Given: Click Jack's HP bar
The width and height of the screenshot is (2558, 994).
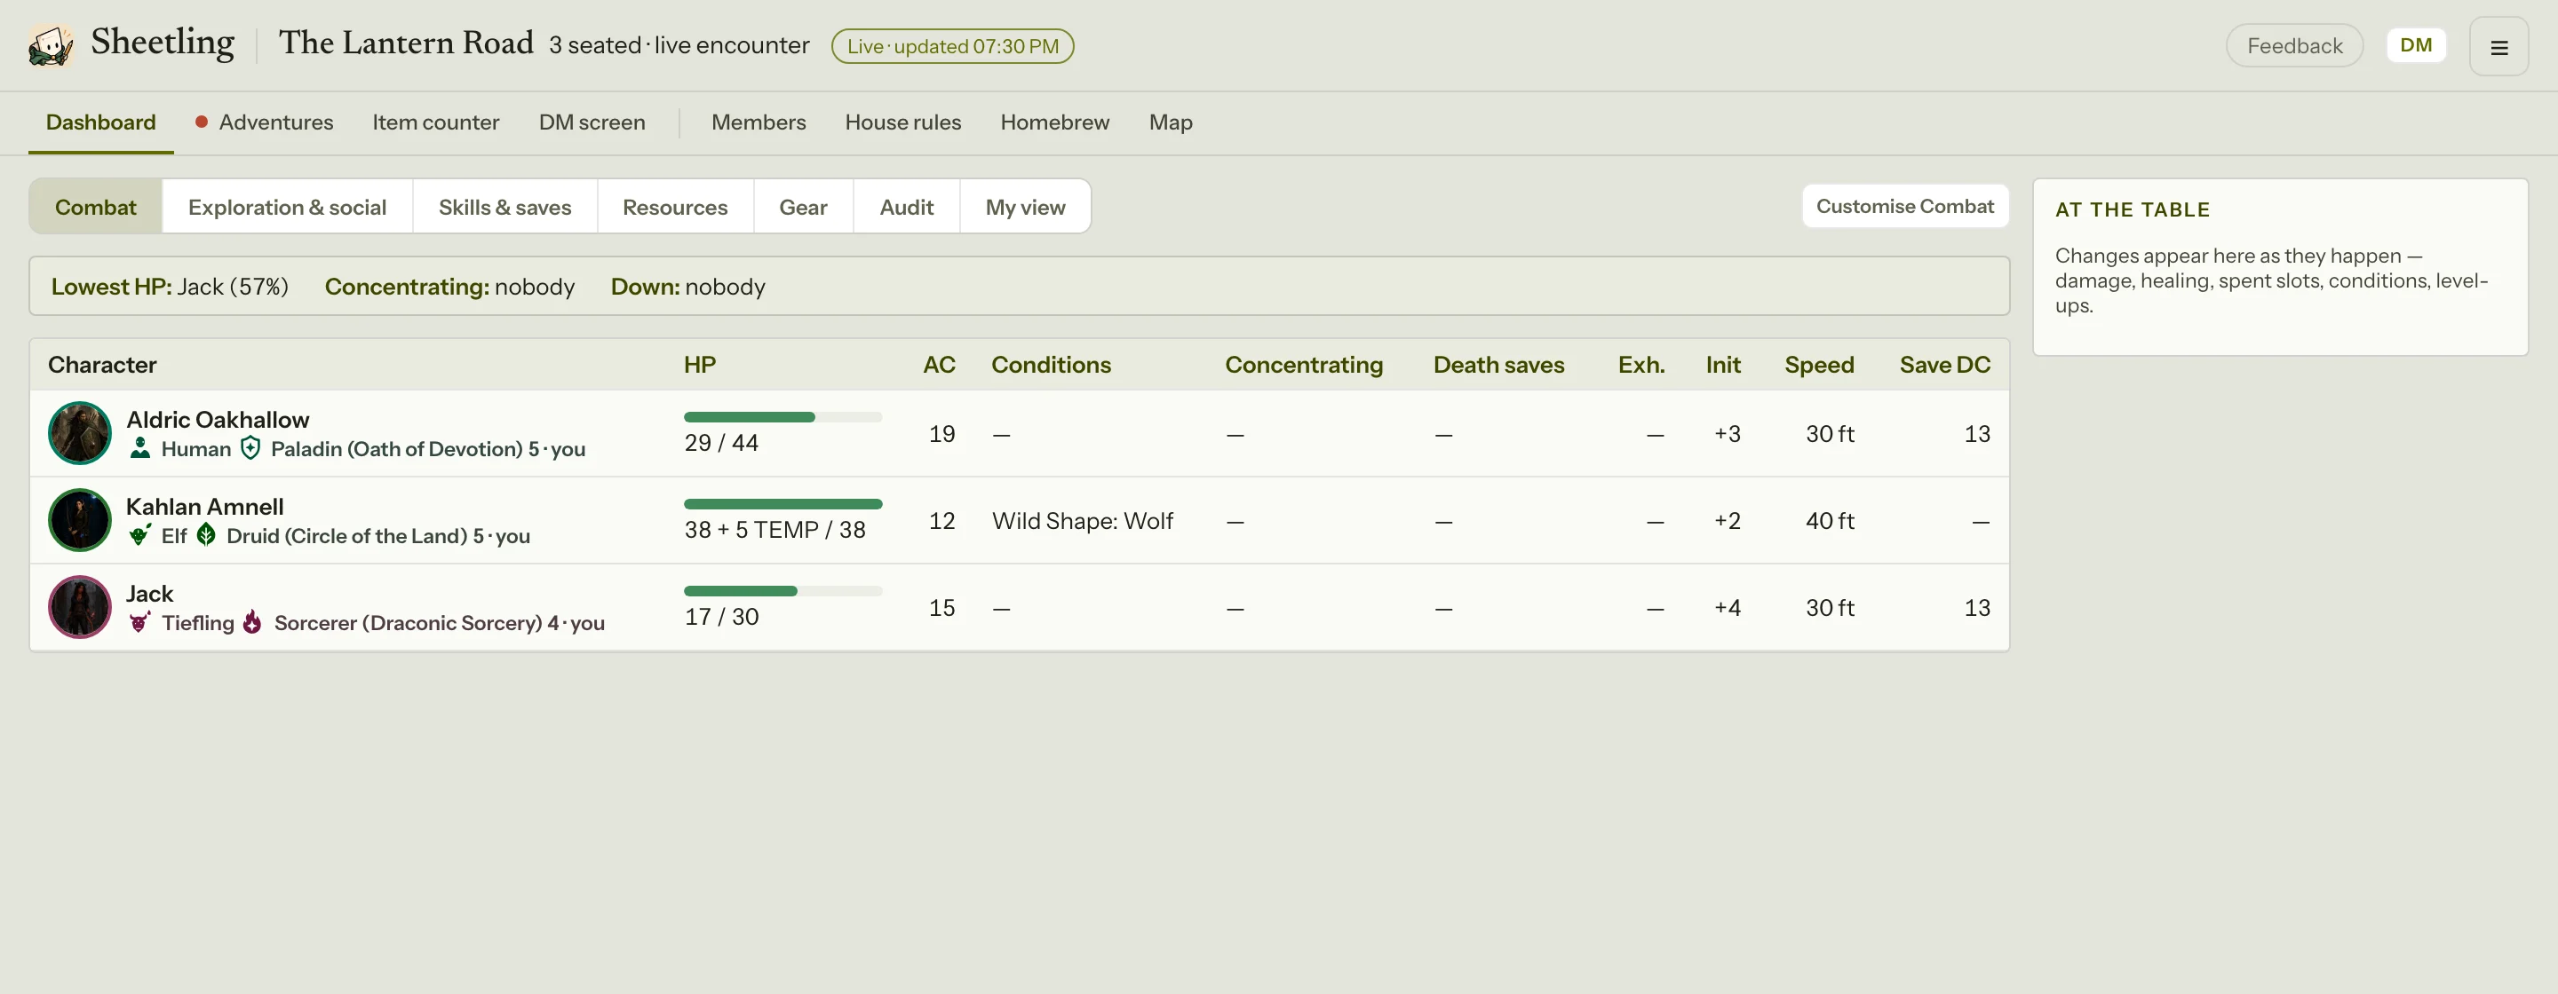Looking at the screenshot, I should (782, 591).
